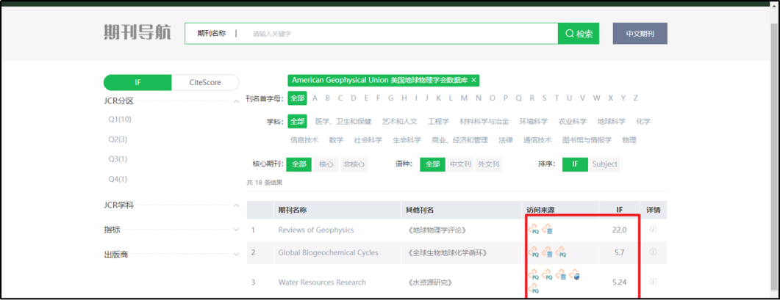Screen dimensions: 780x300
Task: Open the 中文期刊 page button
Action: click(x=640, y=34)
